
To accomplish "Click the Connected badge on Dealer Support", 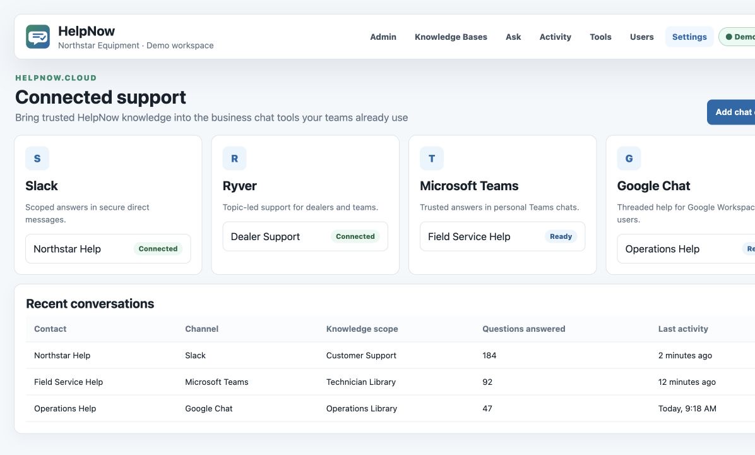I will pos(355,236).
